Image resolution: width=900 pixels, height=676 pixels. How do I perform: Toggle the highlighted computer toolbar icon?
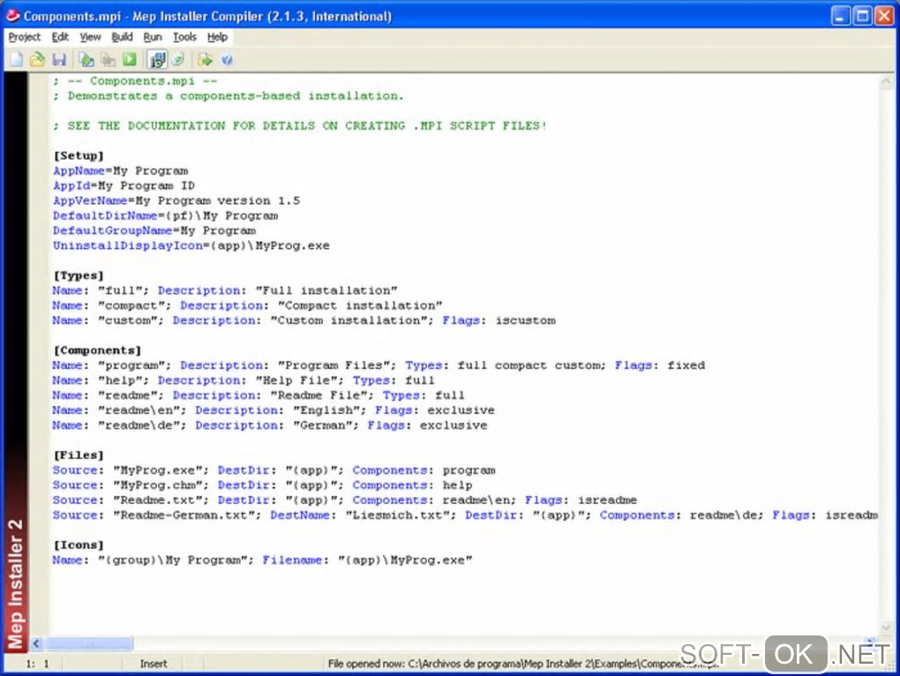[x=157, y=60]
